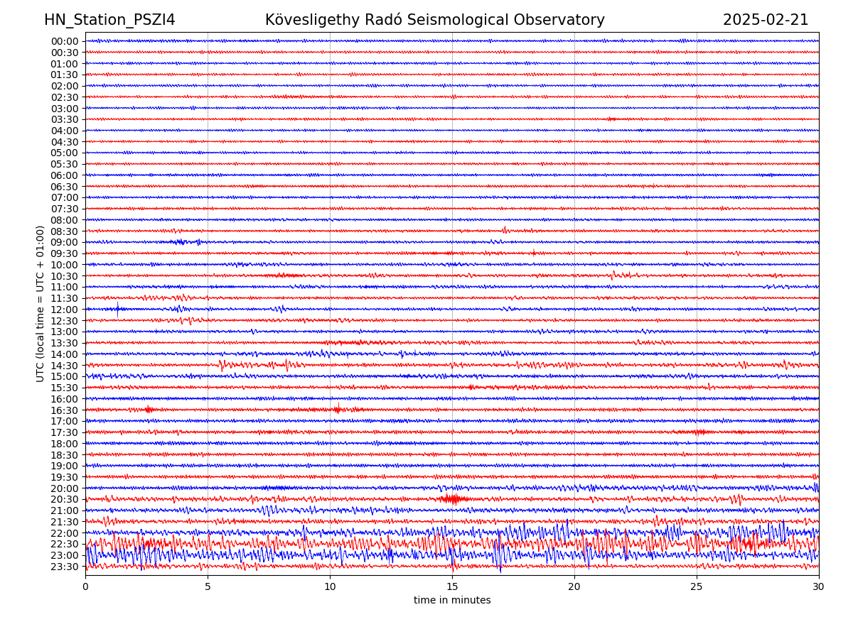Screen dimensions: 853x639
Task: Click the 15 tick on the x-axis
Action: pos(452,587)
